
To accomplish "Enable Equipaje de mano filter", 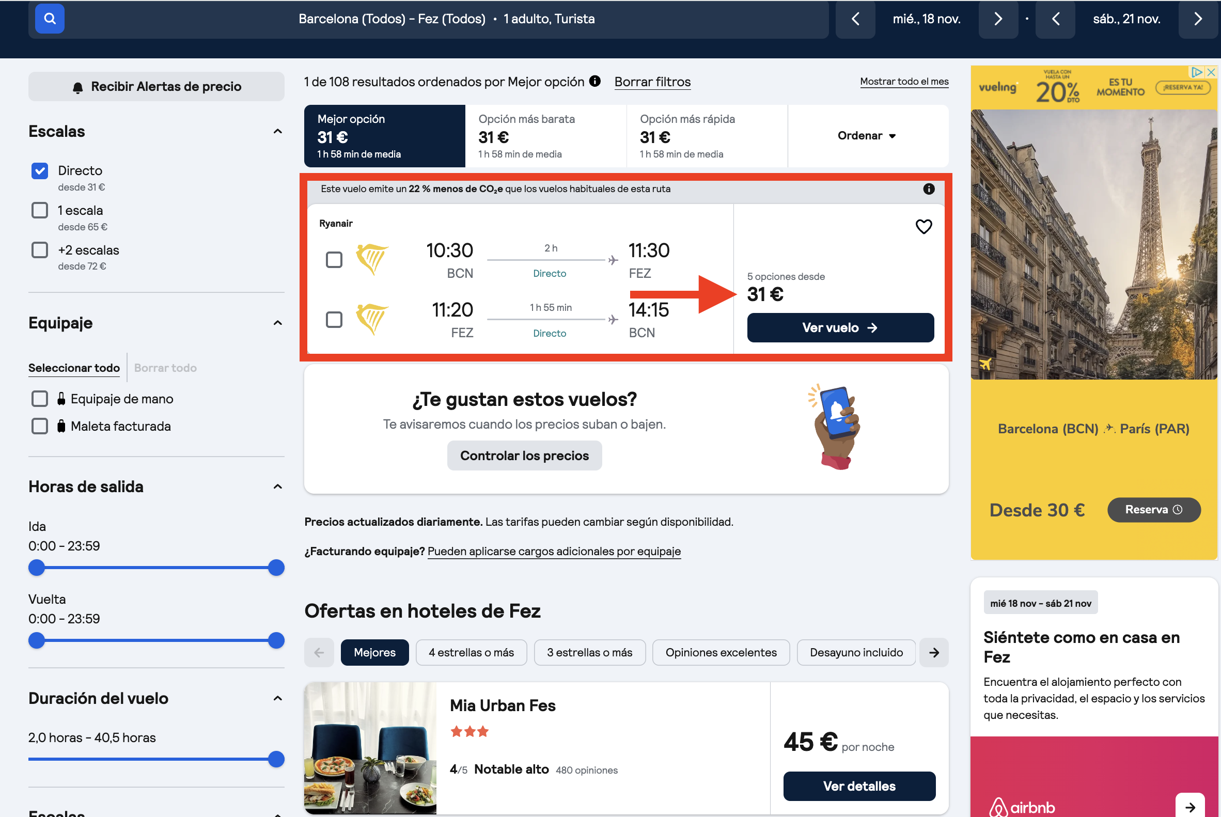I will [40, 399].
